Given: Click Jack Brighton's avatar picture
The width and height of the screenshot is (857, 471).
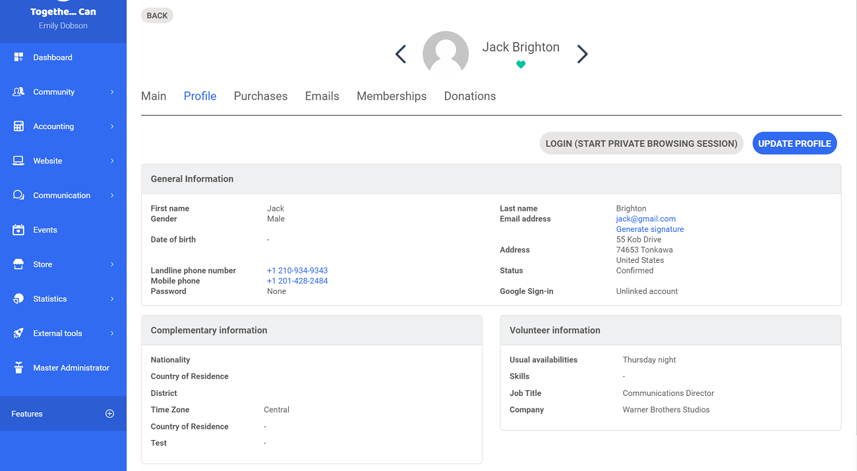Looking at the screenshot, I should (446, 54).
